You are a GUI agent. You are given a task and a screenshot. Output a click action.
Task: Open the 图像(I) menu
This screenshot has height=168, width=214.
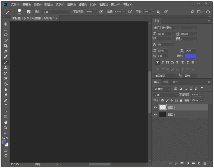(x=37, y=4)
